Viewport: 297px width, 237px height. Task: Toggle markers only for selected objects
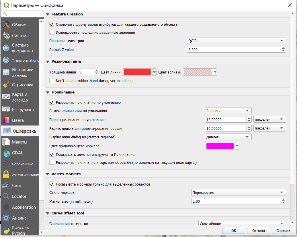point(52,184)
